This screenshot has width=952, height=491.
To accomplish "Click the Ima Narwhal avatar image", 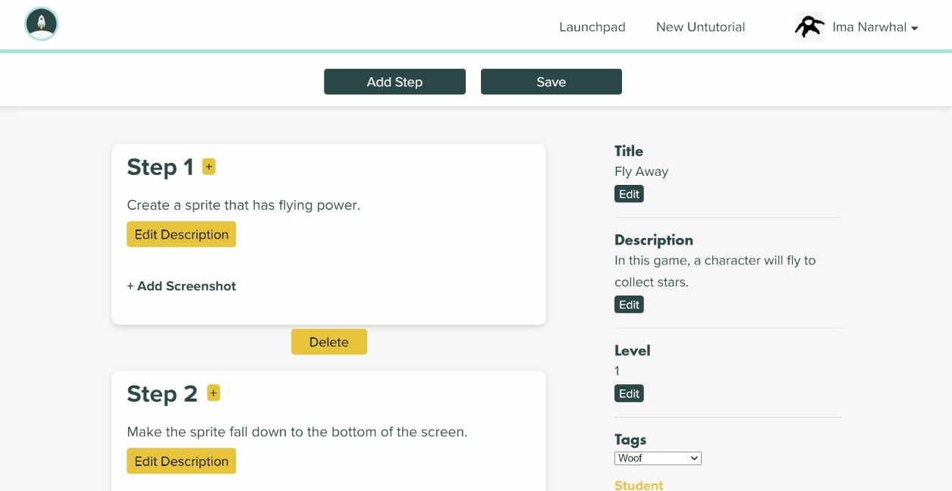I will point(809,27).
